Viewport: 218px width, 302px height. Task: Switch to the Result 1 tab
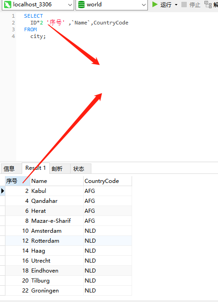[36, 168]
